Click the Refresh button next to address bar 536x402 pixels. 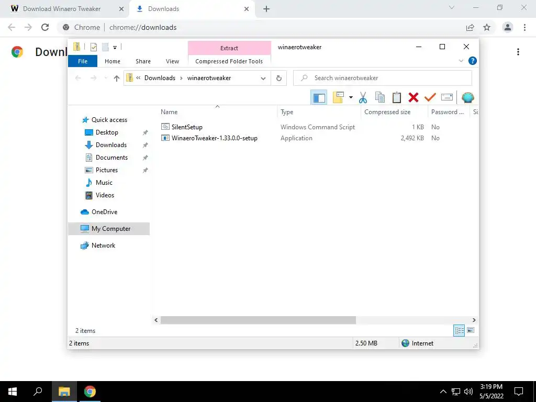click(x=279, y=79)
